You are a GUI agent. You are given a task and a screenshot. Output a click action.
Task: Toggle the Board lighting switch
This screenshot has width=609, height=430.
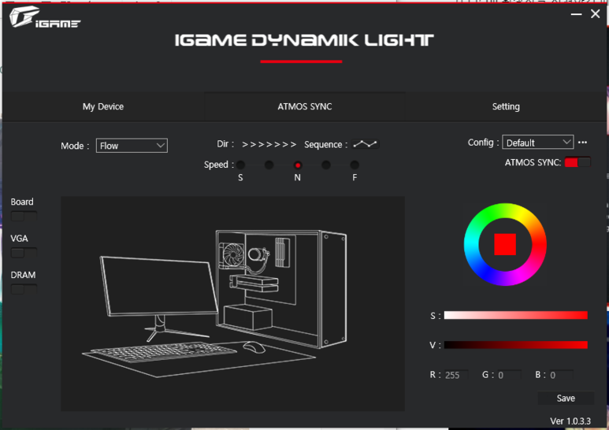pyautogui.click(x=24, y=217)
